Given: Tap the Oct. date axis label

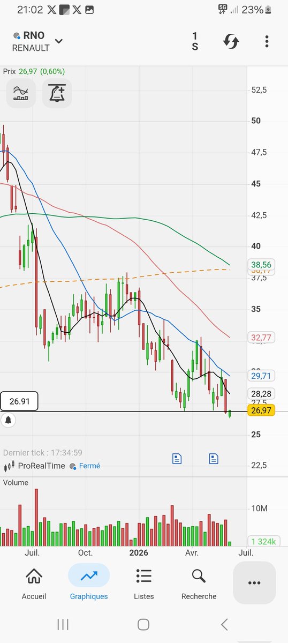Looking at the screenshot, I should (85, 552).
